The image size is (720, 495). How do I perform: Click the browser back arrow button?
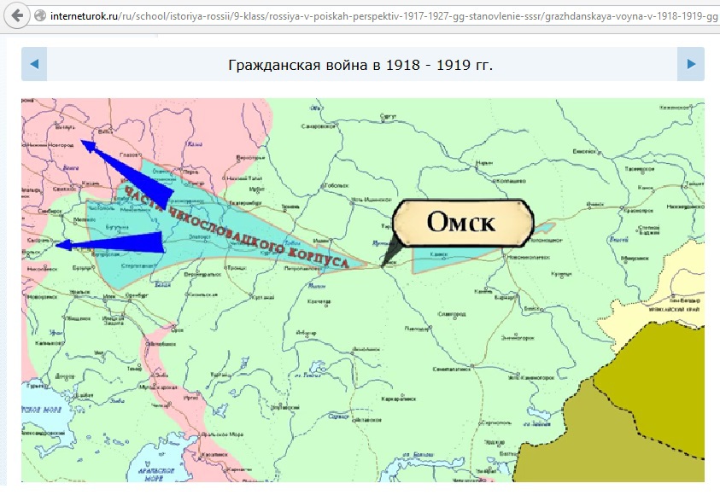point(18,15)
